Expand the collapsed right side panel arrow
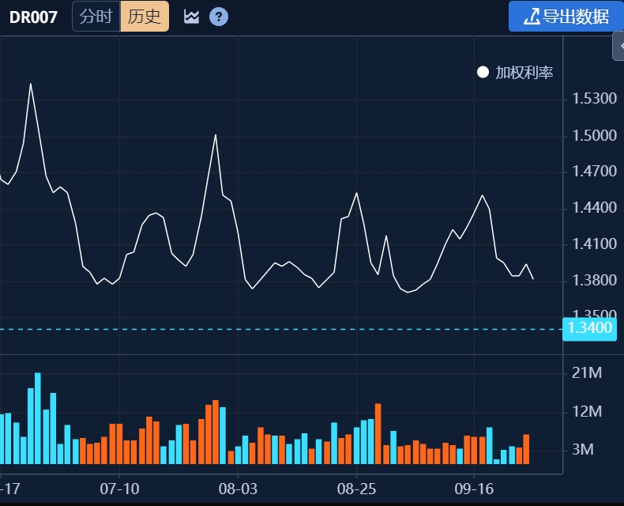The height and width of the screenshot is (506, 624). (x=618, y=46)
